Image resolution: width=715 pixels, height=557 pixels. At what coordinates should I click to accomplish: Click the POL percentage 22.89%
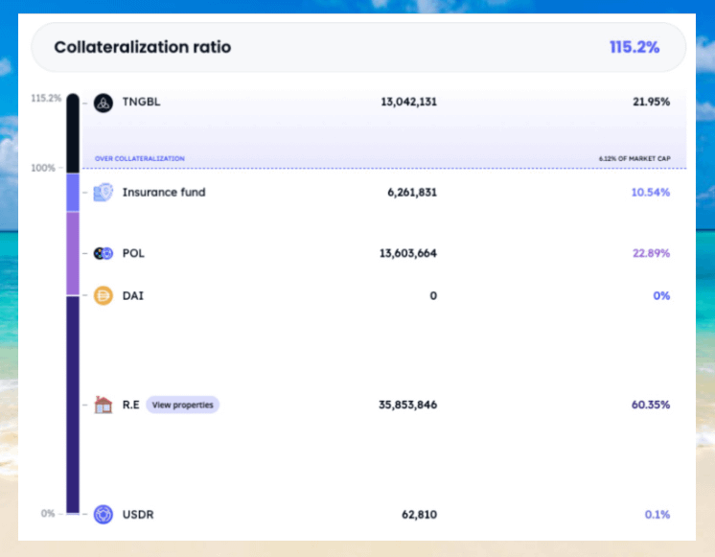(650, 254)
